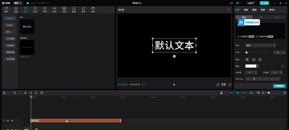Toggle the text track eye visibility
289x130 pixels.
point(12,121)
